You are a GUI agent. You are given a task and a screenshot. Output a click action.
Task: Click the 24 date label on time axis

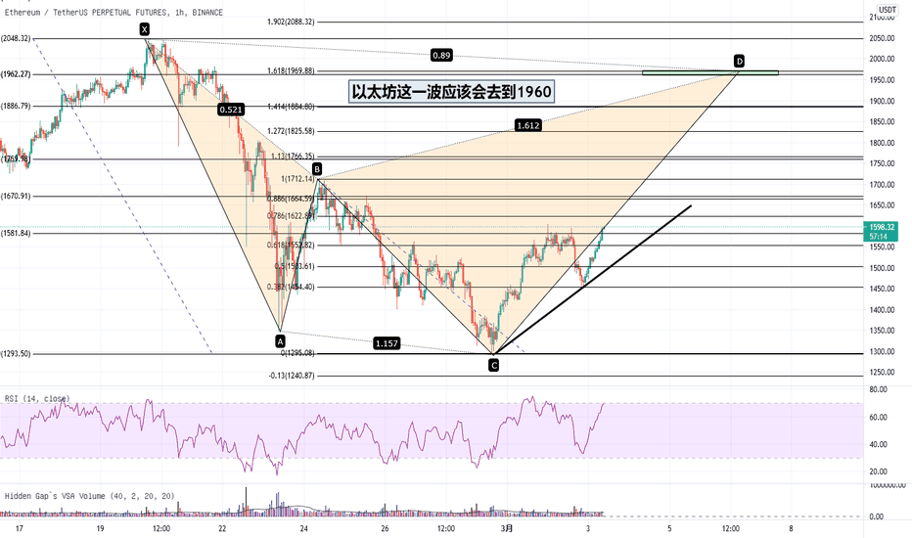tap(303, 528)
